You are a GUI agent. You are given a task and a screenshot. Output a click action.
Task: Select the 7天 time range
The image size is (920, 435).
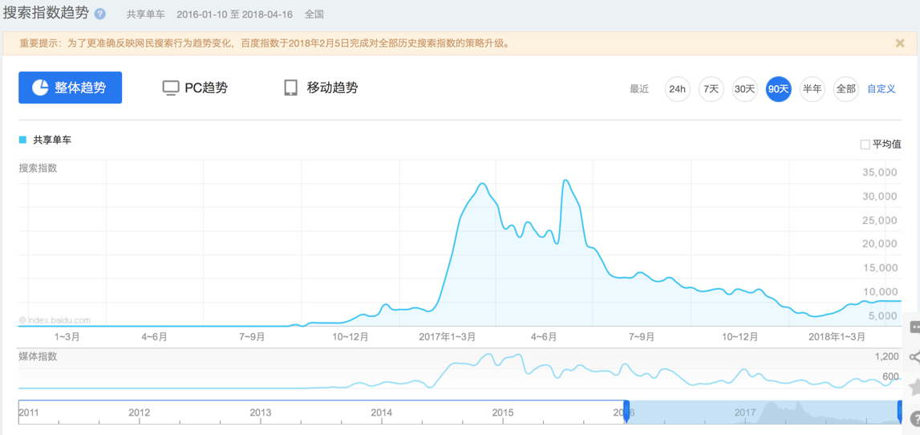tap(711, 89)
